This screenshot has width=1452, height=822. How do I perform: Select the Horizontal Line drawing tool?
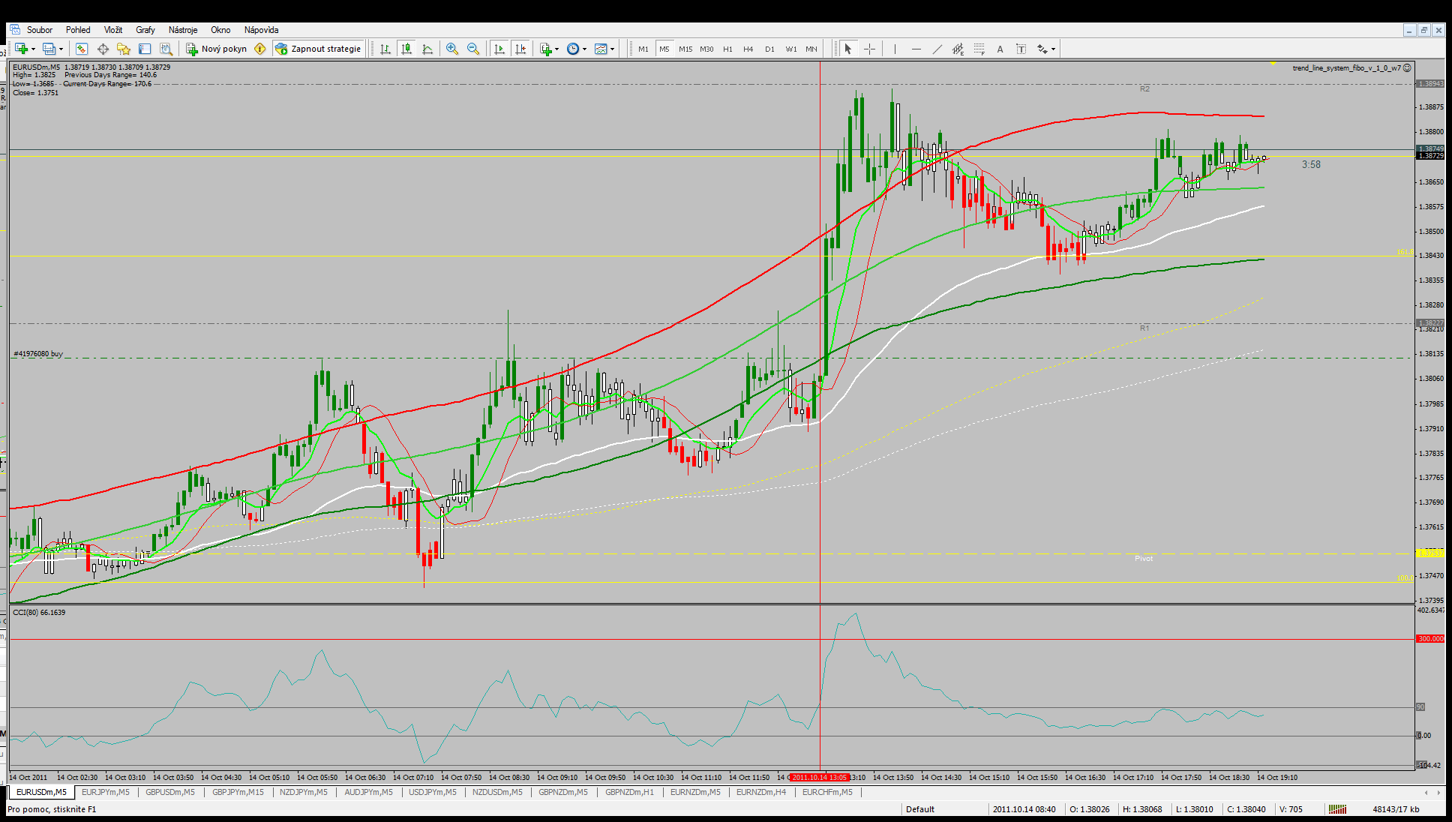(916, 49)
